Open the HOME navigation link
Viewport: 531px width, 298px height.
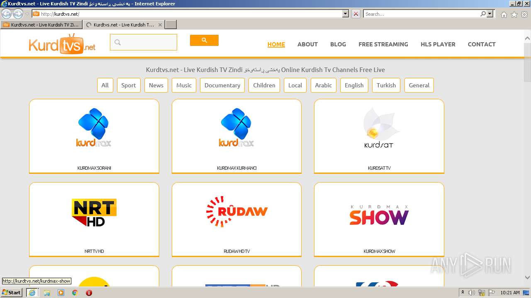[276, 44]
